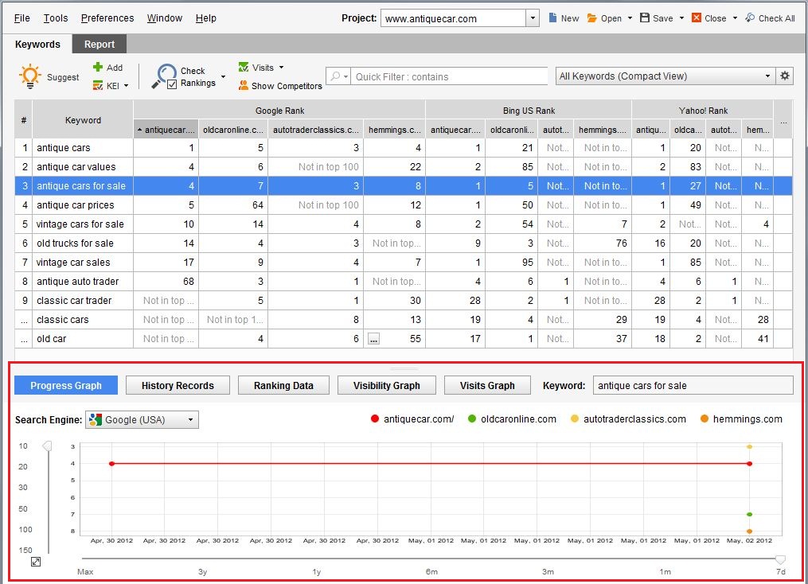Click the 6m time range label
Screen dimensions: 808x584
(x=431, y=571)
